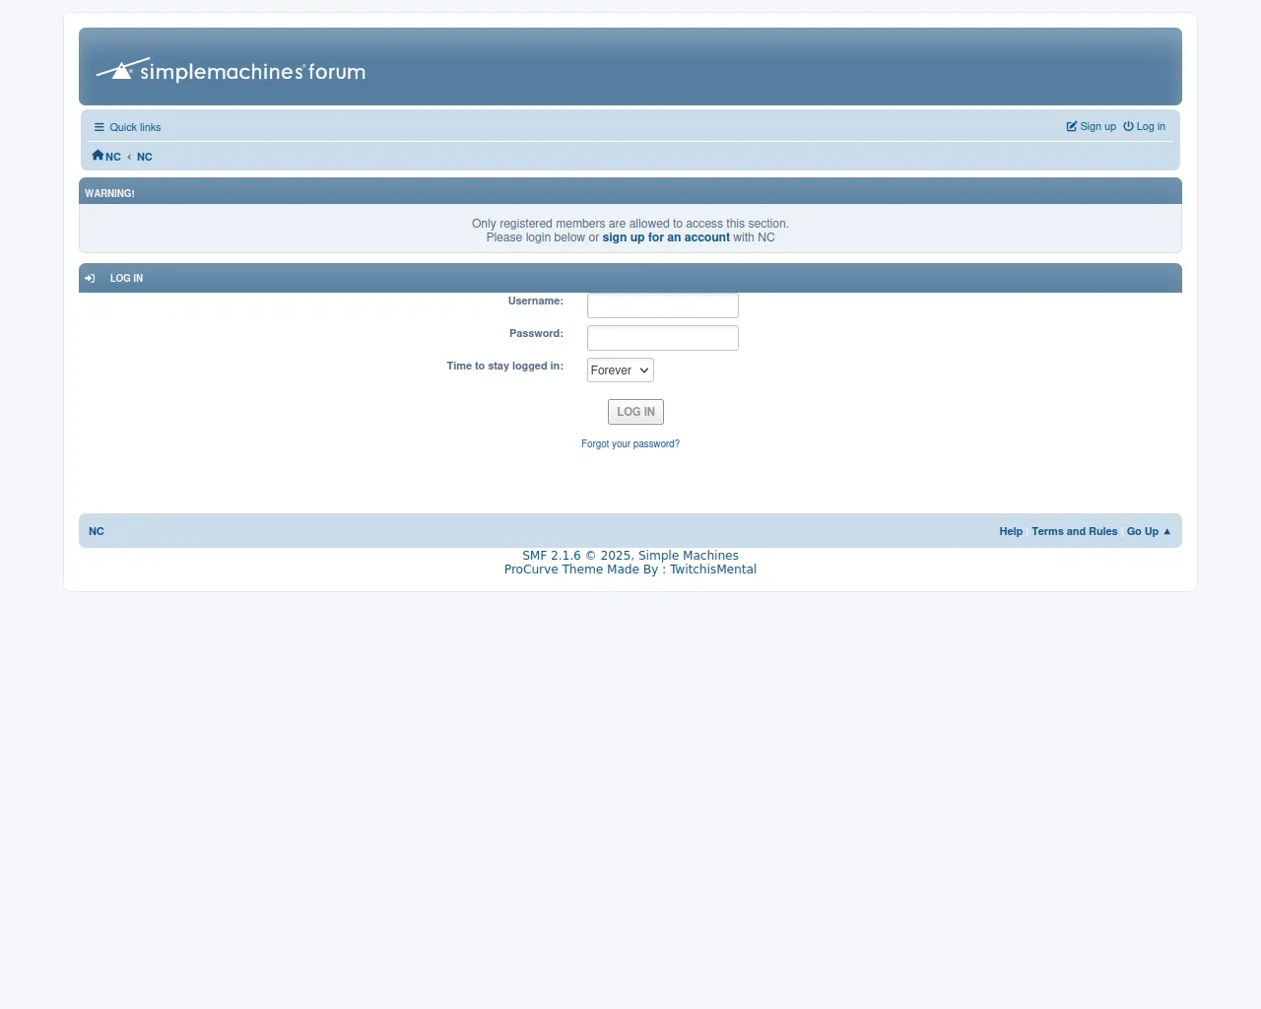Click the Forgot your password link

630,444
